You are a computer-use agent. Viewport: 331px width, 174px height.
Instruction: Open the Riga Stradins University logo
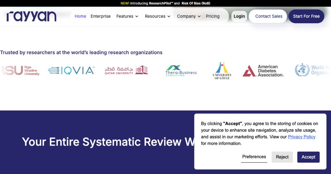(x=19, y=70)
